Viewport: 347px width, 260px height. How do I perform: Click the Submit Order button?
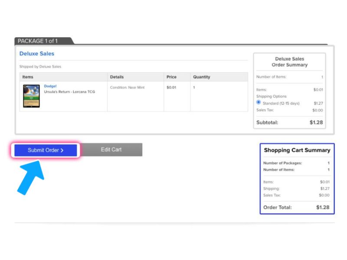point(46,150)
